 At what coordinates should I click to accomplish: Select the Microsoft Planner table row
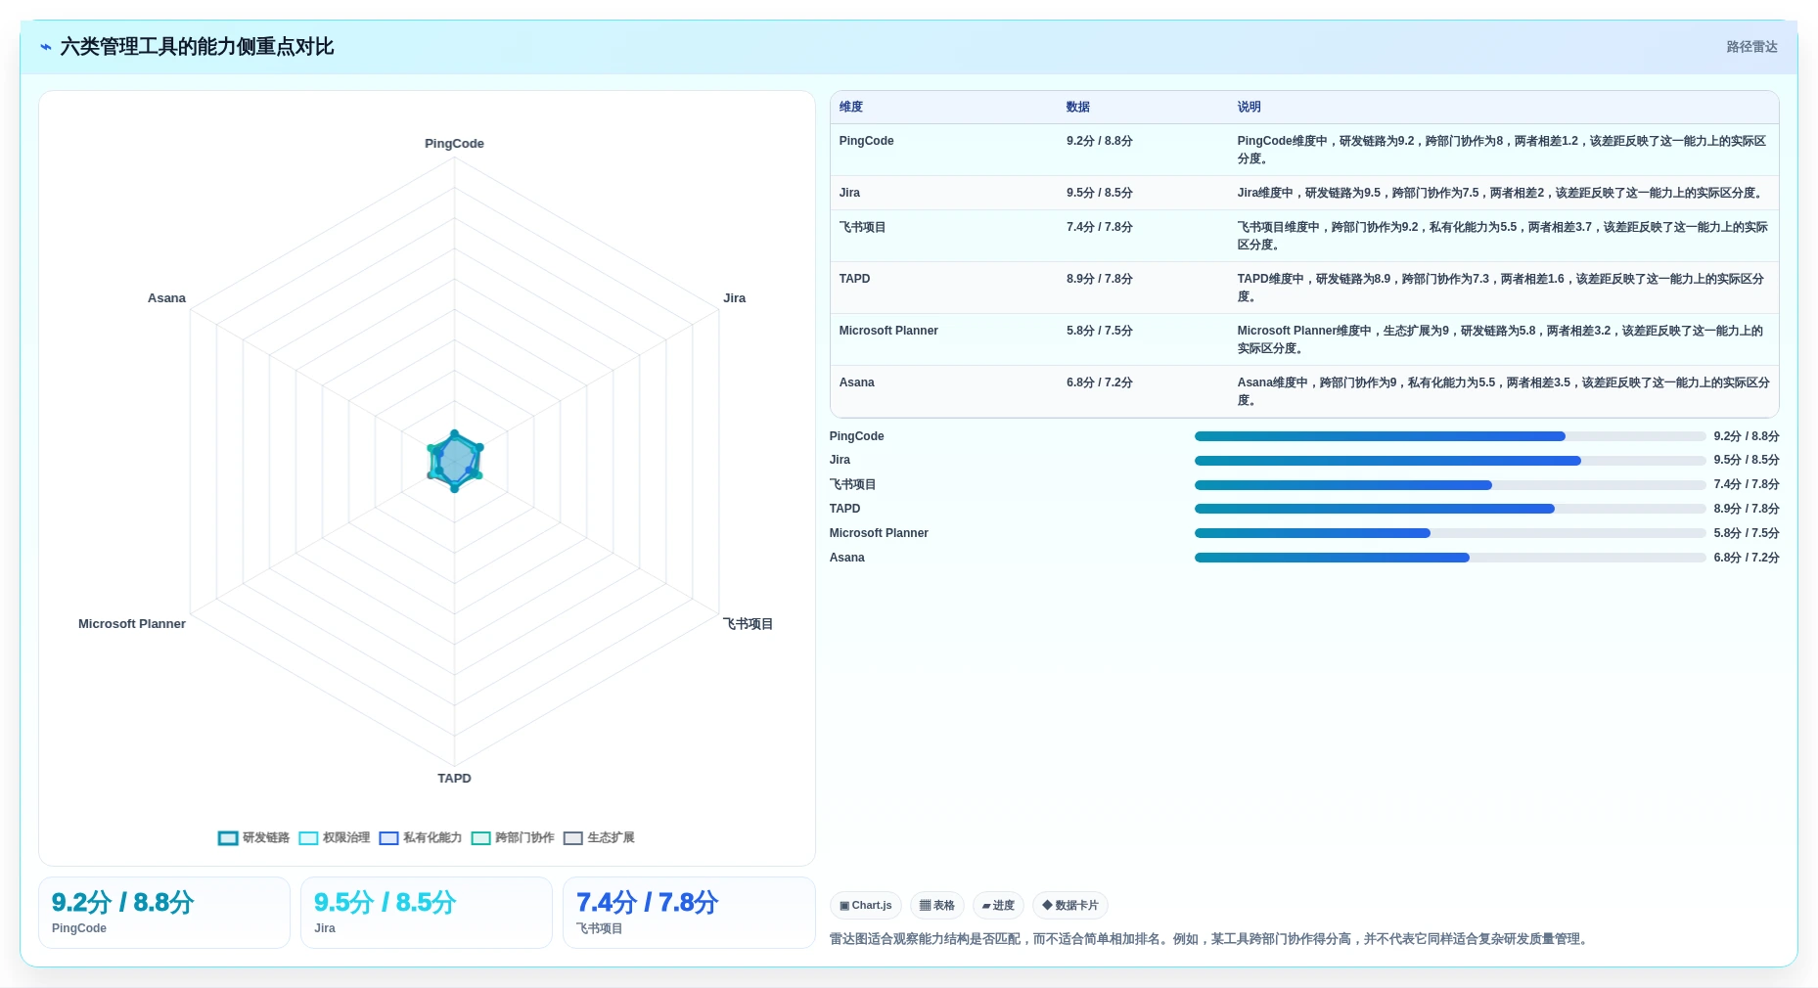[1304, 339]
